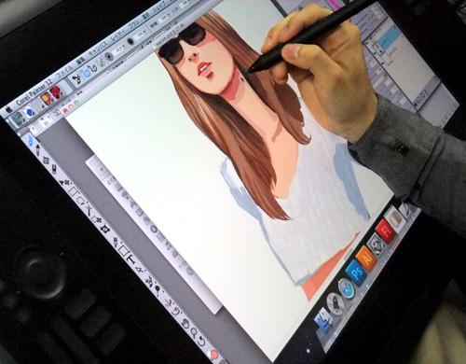This screenshot has width=466, height=364.
Task: Select the Cloner tool in toolbox
Action: pyautogui.click(x=149, y=281)
